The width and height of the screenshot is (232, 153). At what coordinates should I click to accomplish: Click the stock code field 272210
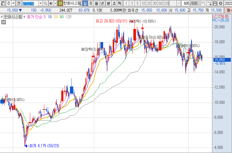(x=30, y=3)
